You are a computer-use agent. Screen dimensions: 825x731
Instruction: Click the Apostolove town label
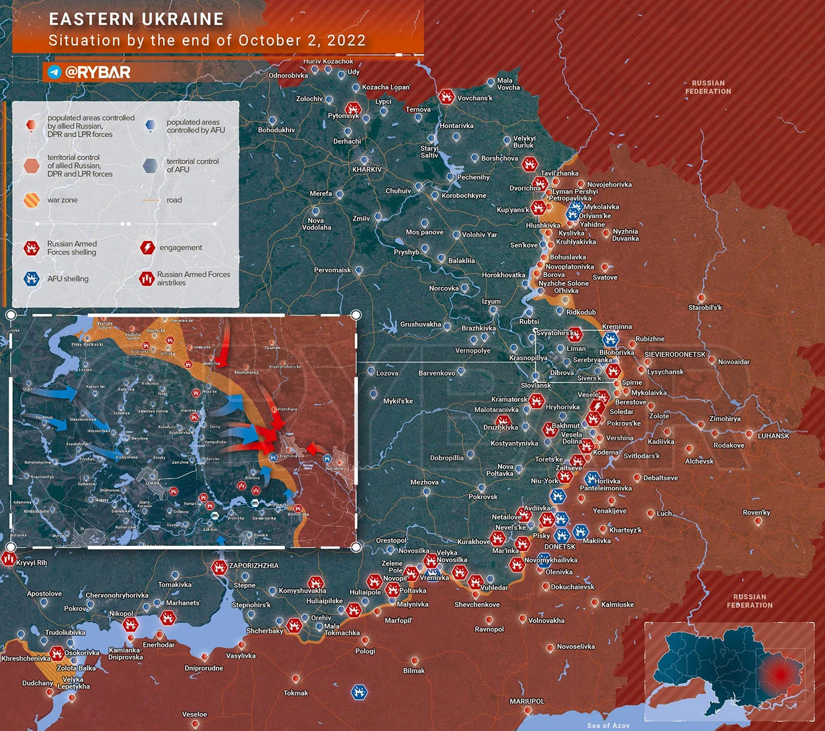[x=44, y=594]
